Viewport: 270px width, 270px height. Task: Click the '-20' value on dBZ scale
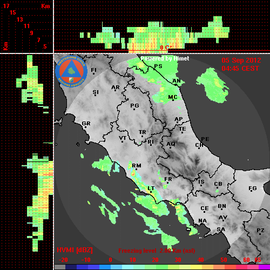63,260
